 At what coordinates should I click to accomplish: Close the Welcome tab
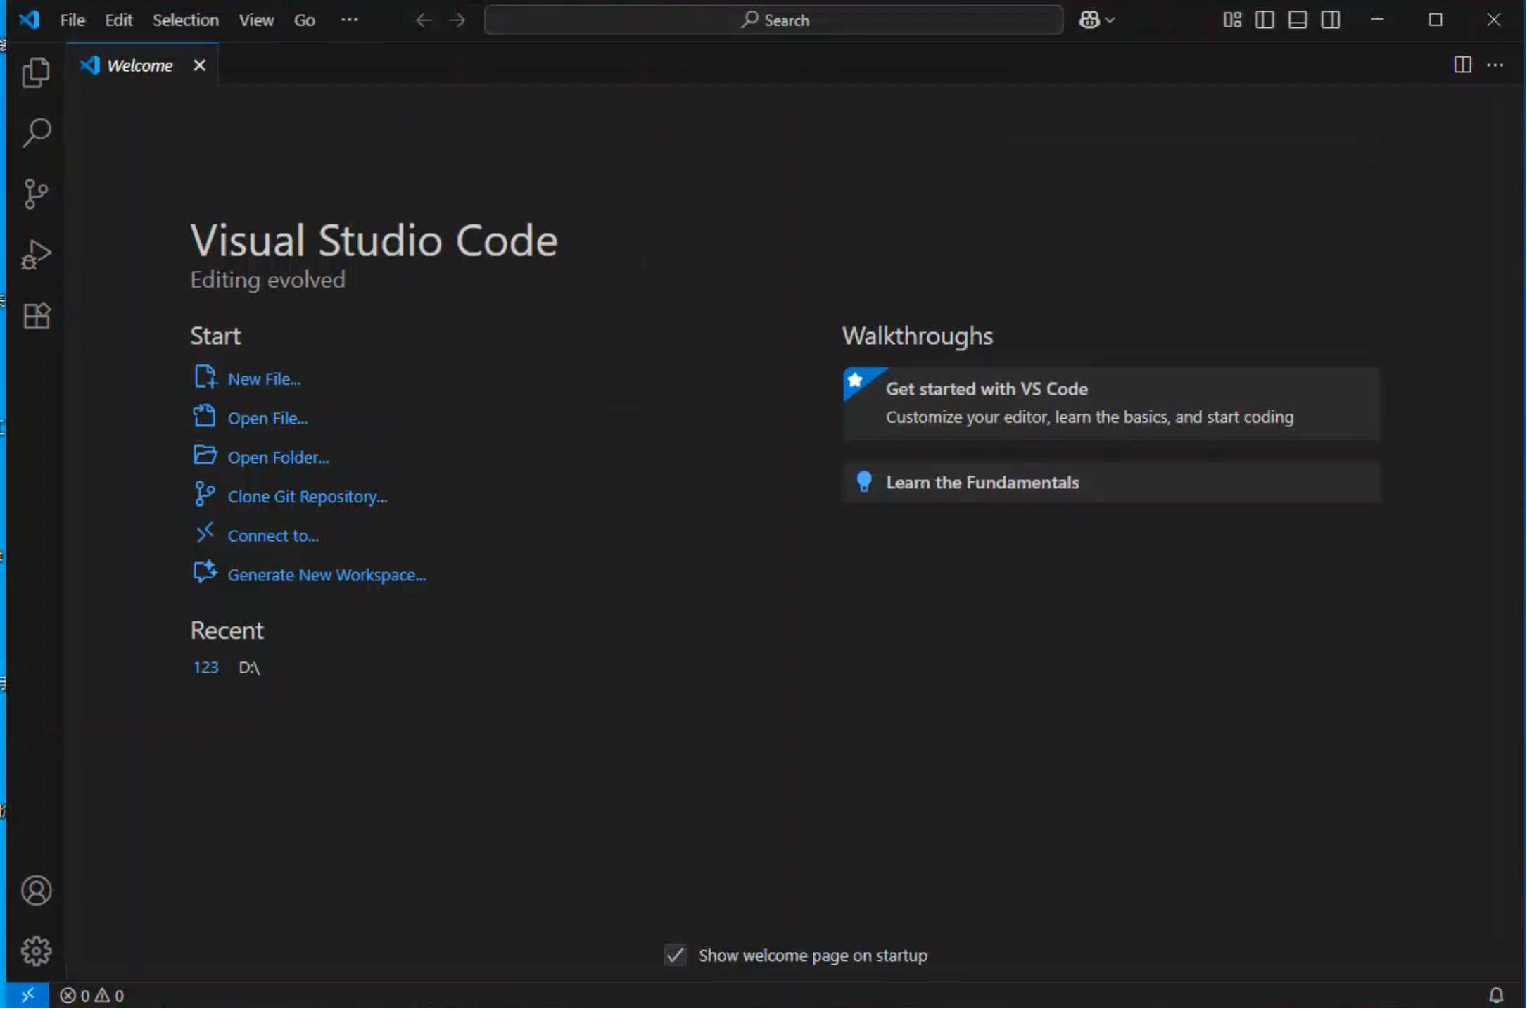pyautogui.click(x=200, y=65)
